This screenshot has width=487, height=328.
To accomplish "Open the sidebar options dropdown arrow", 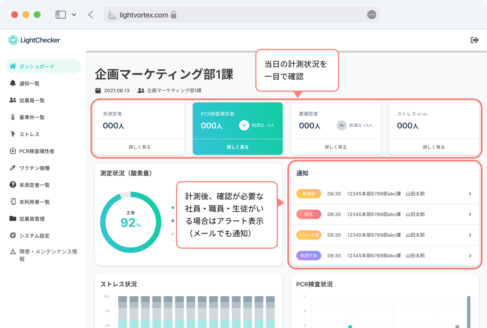I will pyautogui.click(x=74, y=15).
